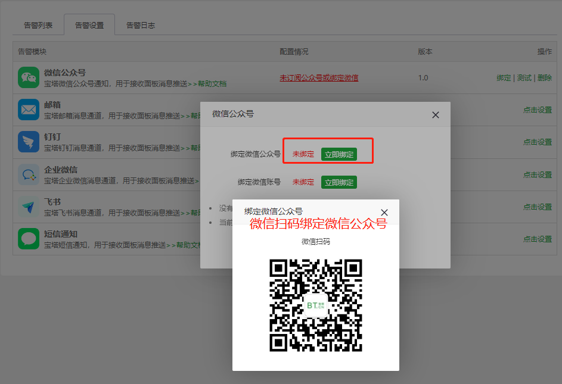562x384 pixels.
Task: Click 绑定 in the WeChat row actions
Action: pyautogui.click(x=504, y=78)
